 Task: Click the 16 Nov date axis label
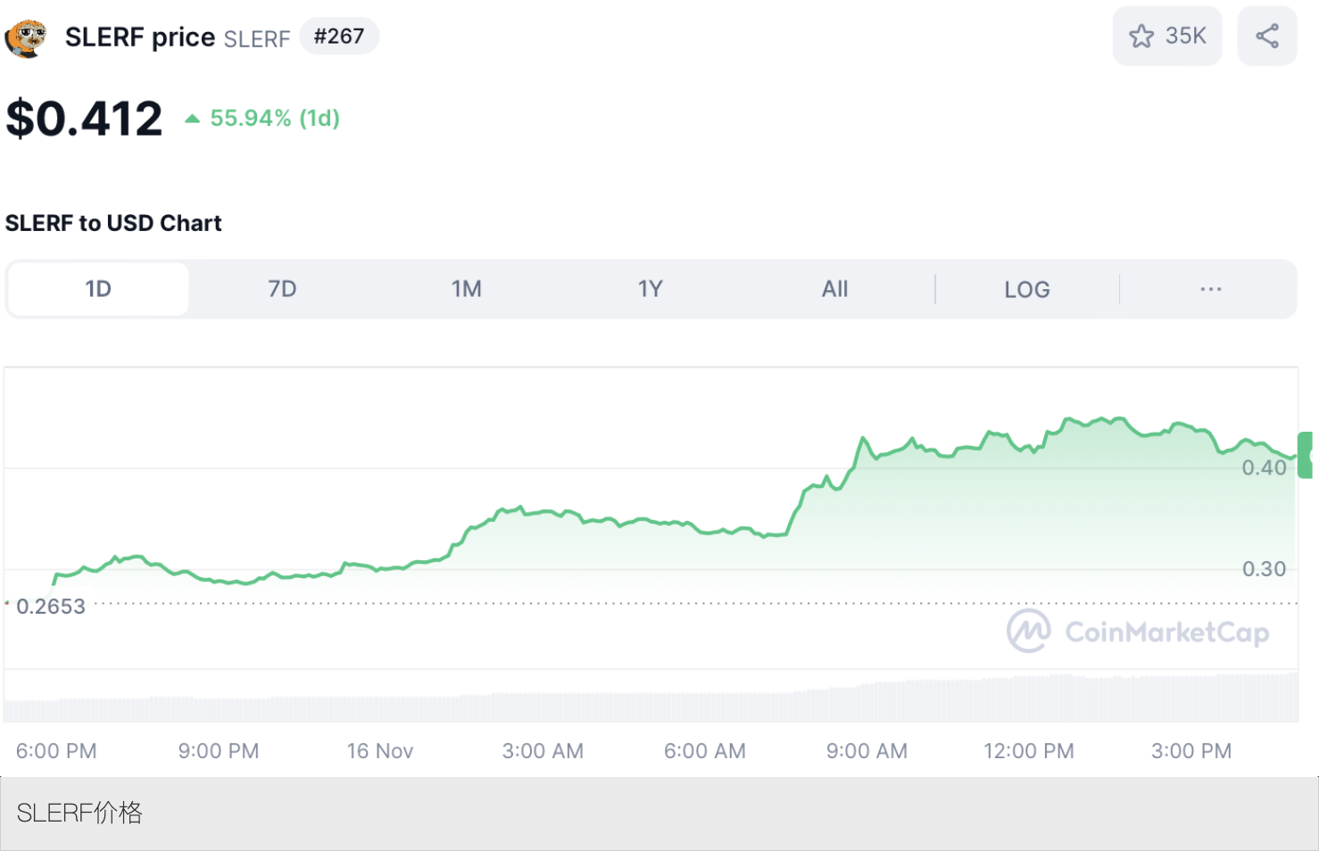[x=380, y=751]
